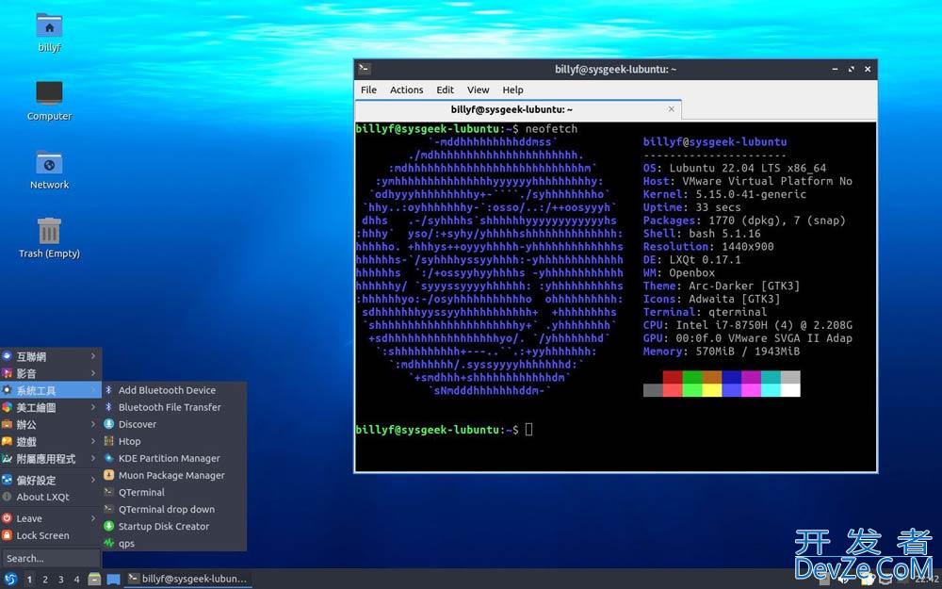Launch Add Bluetooth Device from submenu
The height and width of the screenshot is (589, 942).
click(174, 390)
